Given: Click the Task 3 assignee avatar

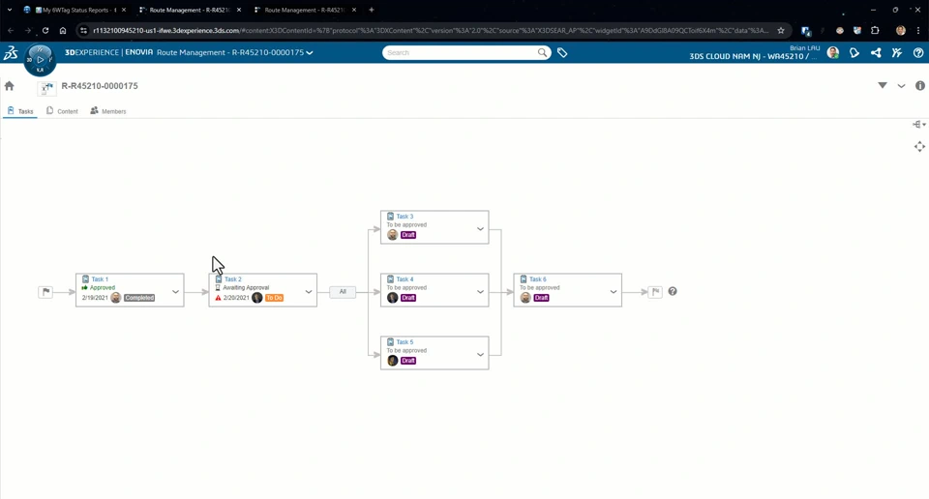Looking at the screenshot, I should 392,235.
